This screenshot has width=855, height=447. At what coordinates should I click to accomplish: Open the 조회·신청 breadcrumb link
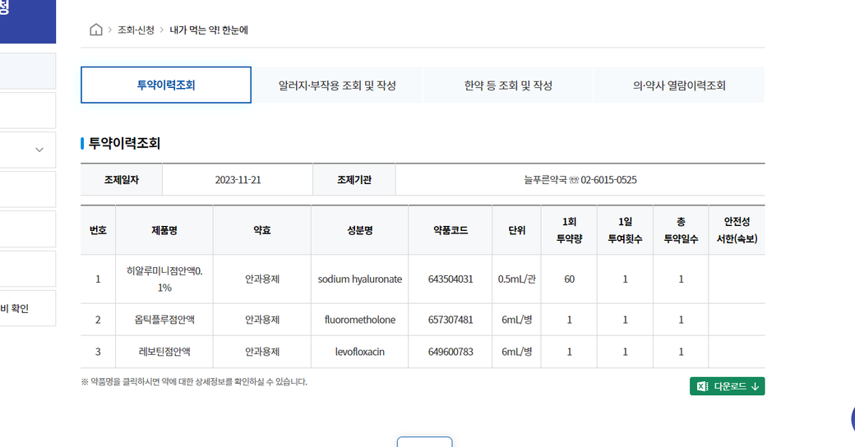[x=136, y=30]
